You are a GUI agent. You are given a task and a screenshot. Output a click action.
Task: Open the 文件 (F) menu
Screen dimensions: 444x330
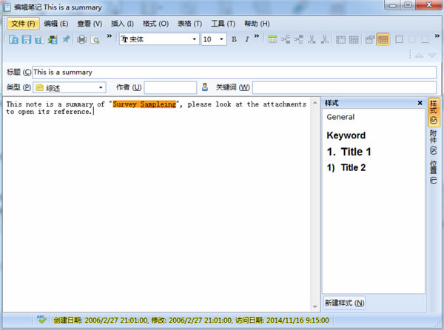coord(22,24)
